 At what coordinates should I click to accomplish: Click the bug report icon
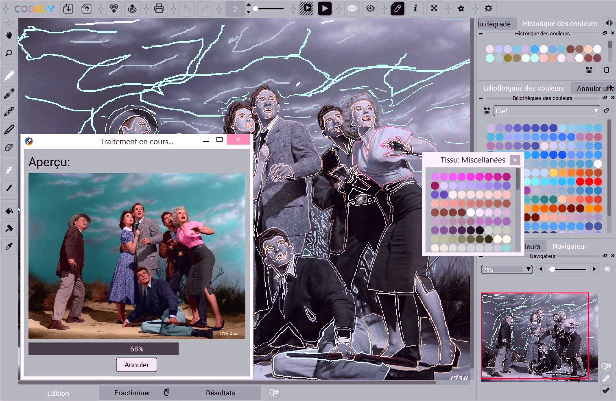(x=488, y=9)
